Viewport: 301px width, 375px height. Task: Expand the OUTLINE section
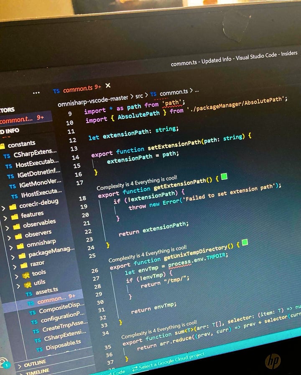19,366
